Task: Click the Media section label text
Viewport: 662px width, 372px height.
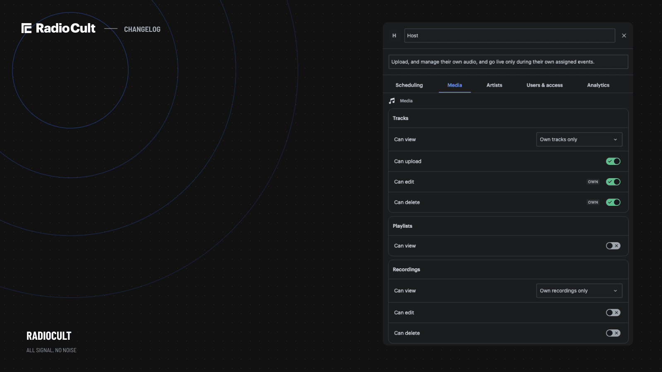Action: click(x=406, y=101)
